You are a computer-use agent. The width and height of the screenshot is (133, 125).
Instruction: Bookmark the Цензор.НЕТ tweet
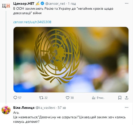[x=120, y=98]
